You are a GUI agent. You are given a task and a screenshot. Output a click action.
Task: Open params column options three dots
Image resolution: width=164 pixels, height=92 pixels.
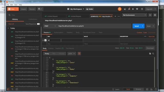click(x=145, y=36)
